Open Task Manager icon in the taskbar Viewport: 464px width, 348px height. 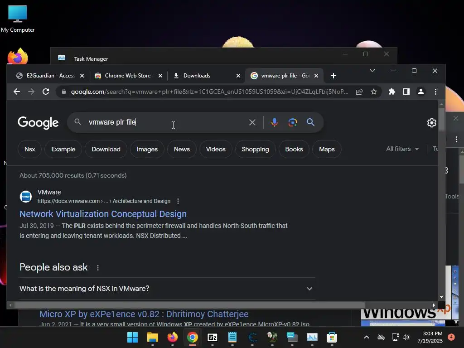[x=312, y=337]
